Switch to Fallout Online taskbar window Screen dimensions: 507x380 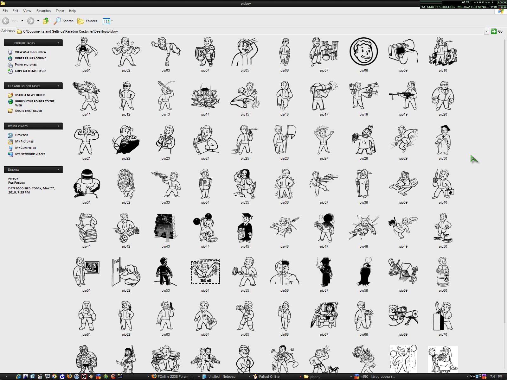click(266, 377)
